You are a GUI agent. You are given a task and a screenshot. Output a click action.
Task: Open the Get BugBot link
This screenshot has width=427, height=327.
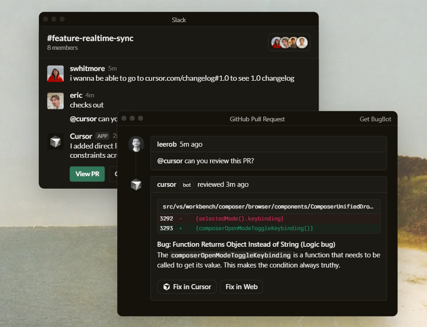pyautogui.click(x=375, y=119)
